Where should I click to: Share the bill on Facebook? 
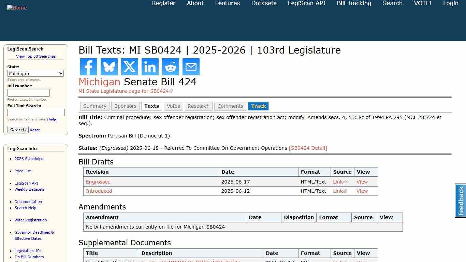88,67
